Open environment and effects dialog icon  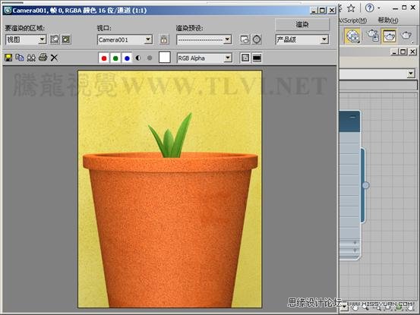tap(257, 39)
